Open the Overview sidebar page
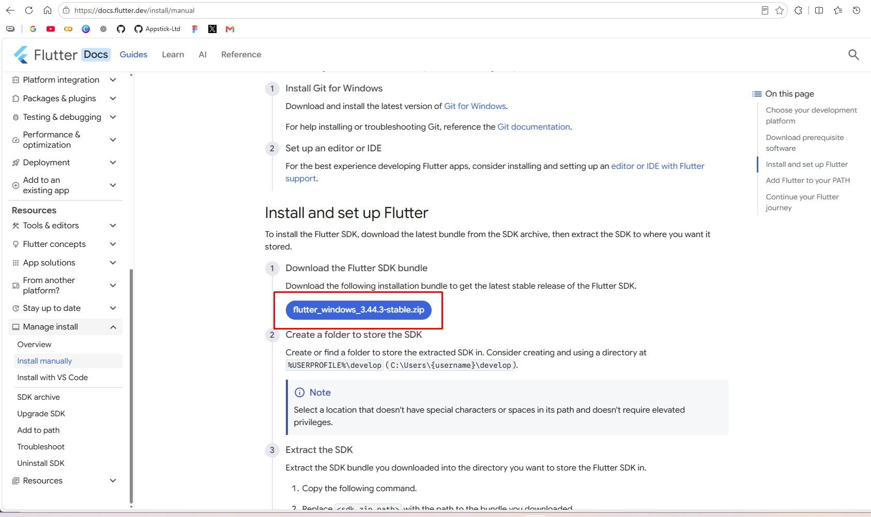 coord(68,344)
